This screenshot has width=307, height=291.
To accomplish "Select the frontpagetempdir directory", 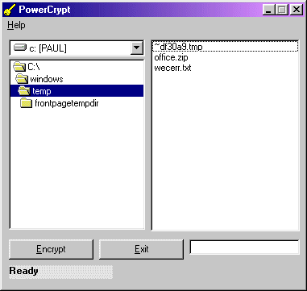I will (x=77, y=103).
